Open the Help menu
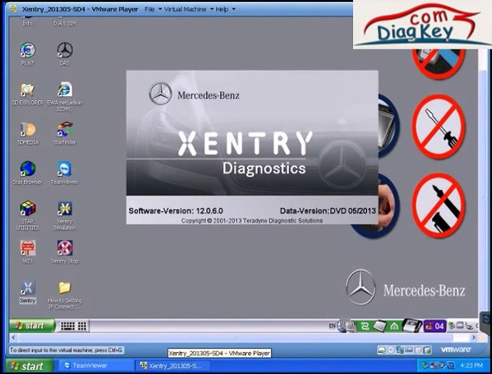The width and height of the screenshot is (492, 374). [x=222, y=9]
